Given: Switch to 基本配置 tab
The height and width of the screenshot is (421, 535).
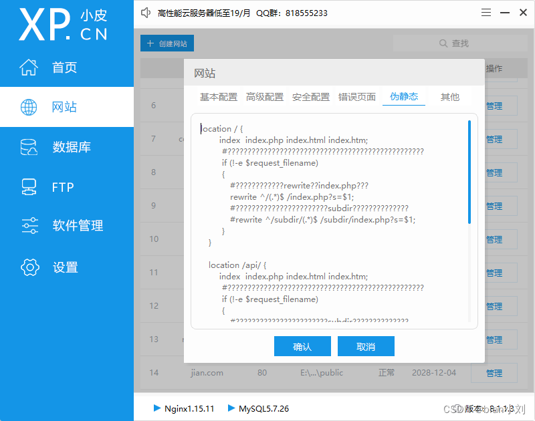Looking at the screenshot, I should coord(219,97).
